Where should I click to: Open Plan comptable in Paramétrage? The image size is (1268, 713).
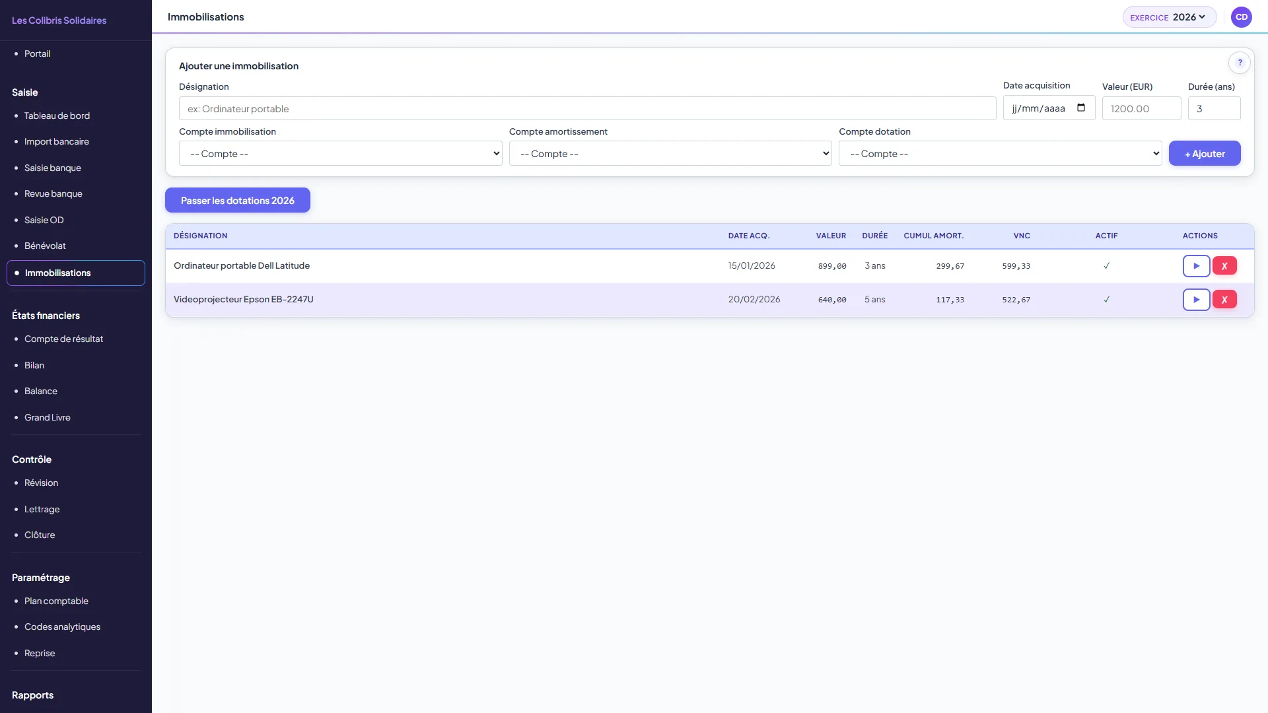pos(56,601)
